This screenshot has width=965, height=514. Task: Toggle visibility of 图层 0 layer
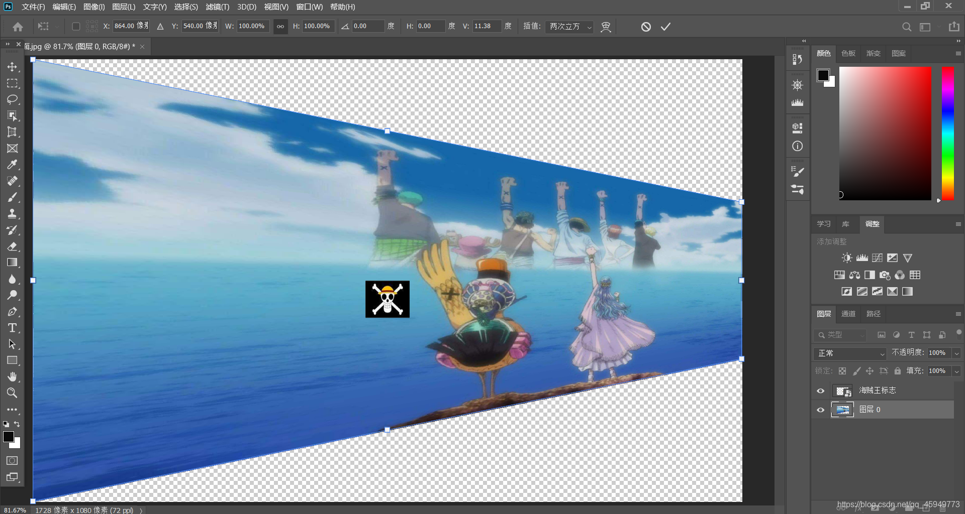(821, 410)
